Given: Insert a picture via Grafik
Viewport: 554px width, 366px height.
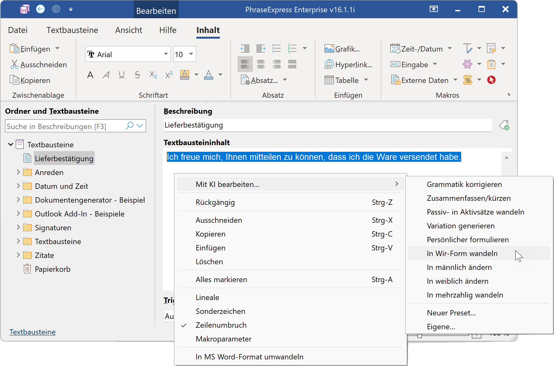Looking at the screenshot, I should coord(342,49).
